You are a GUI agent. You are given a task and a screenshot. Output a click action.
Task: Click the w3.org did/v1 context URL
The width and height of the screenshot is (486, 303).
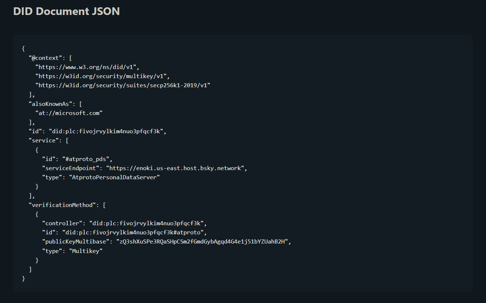point(86,67)
